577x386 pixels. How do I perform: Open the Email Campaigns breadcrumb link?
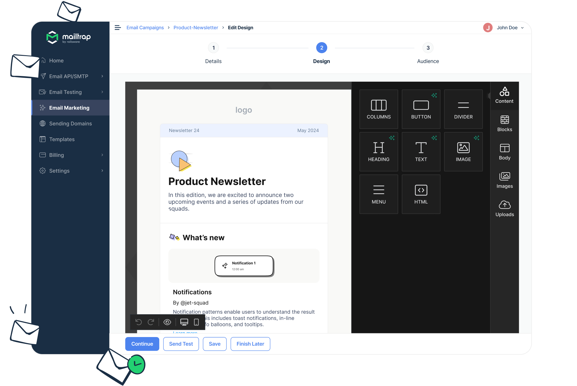[x=145, y=28]
